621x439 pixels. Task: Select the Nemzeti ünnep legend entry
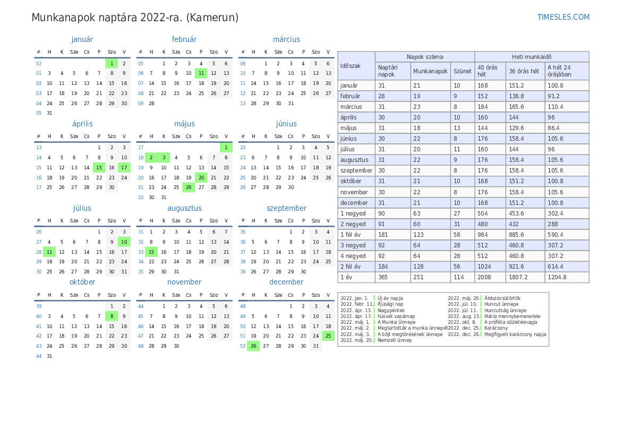coord(394,340)
